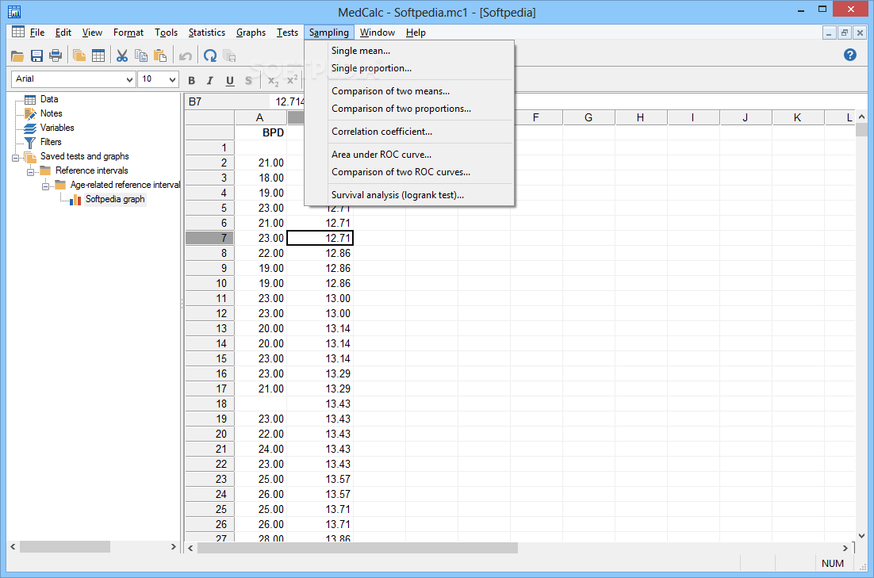Select Softpedia graph tree item
The image size is (874, 578).
(x=115, y=199)
